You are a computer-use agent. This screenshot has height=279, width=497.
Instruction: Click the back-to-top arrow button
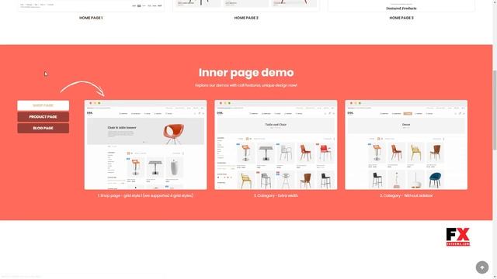coord(482,267)
